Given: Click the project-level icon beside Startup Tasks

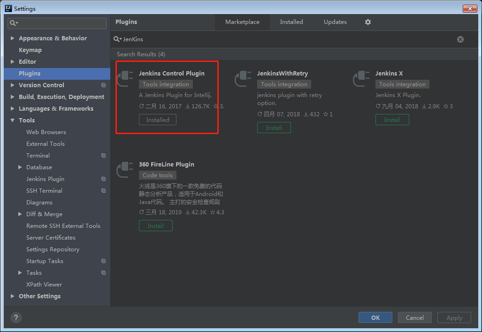Looking at the screenshot, I should tap(104, 261).
